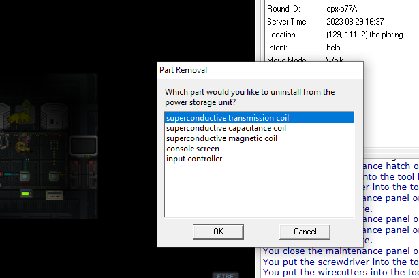Confirm part removal with the OK button
Image resolution: width=419 pixels, height=278 pixels.
click(218, 232)
